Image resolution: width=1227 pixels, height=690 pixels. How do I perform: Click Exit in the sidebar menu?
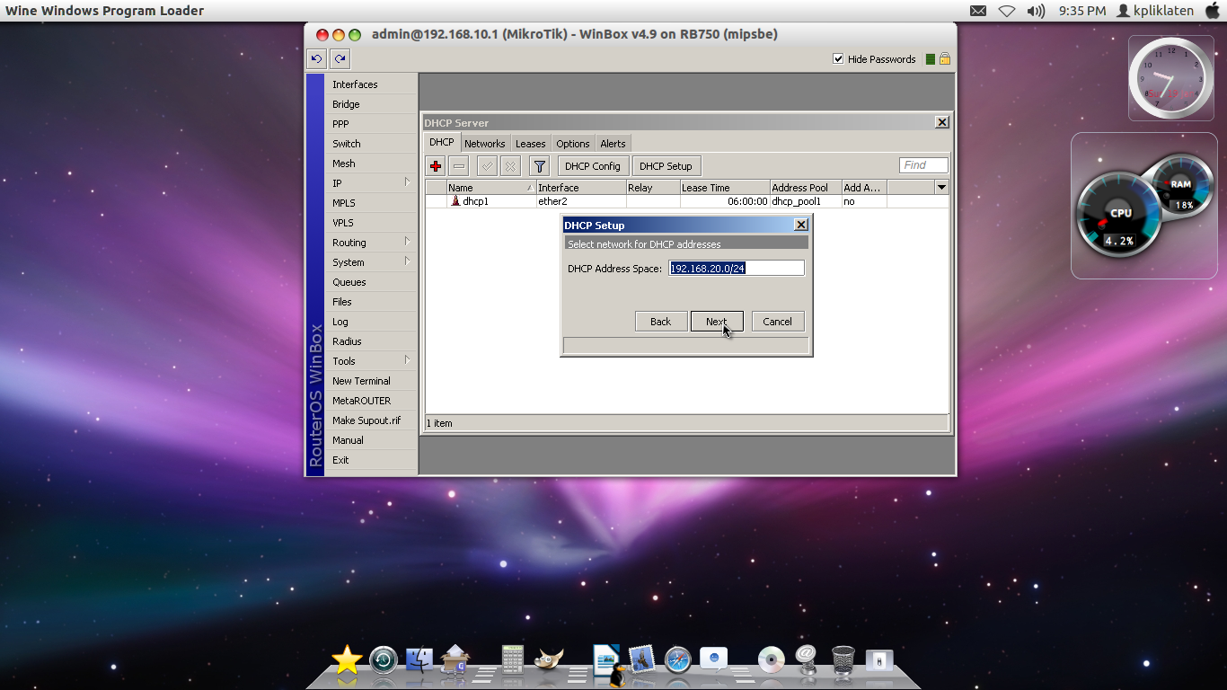(x=370, y=460)
